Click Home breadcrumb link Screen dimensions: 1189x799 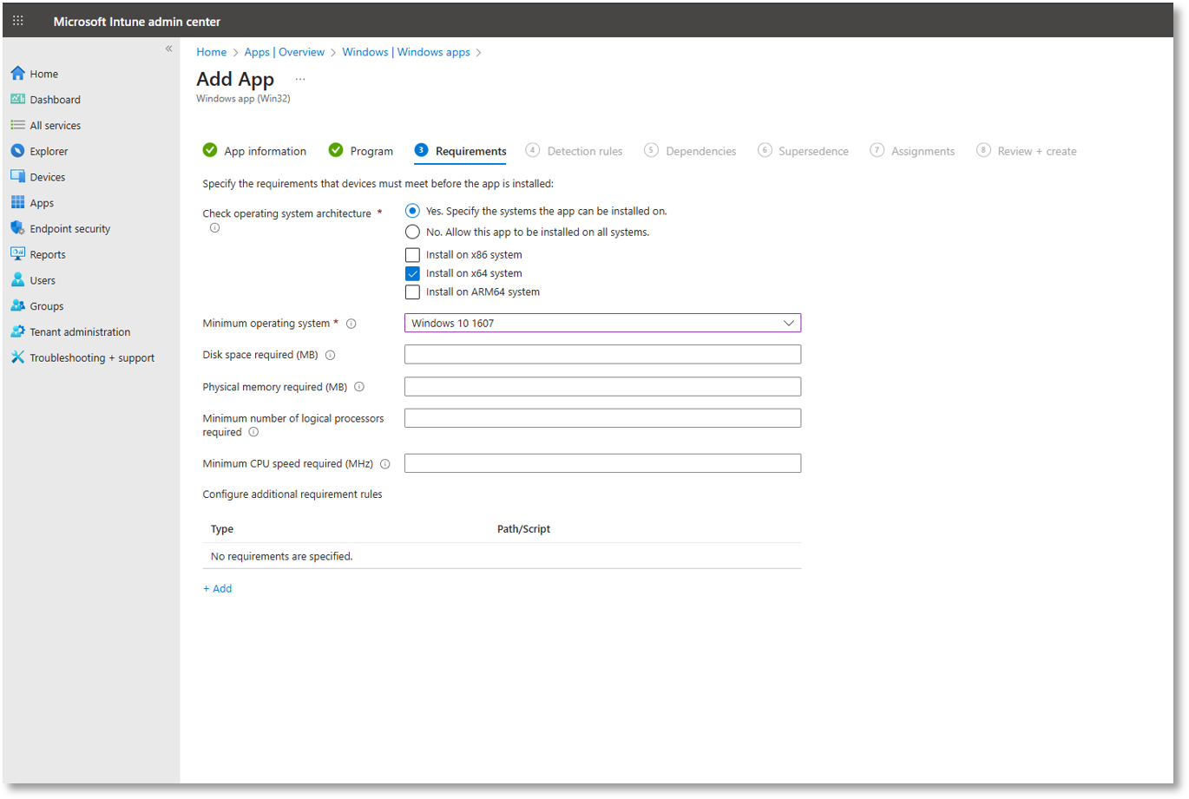coord(211,52)
